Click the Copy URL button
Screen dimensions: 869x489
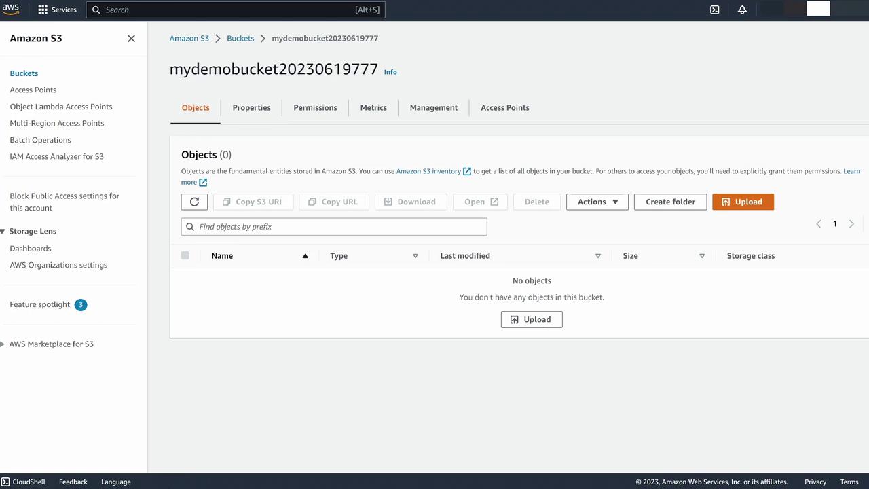click(333, 202)
